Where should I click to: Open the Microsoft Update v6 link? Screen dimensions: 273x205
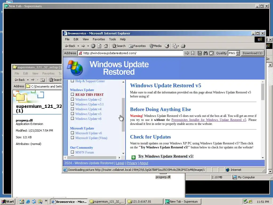point(89,133)
